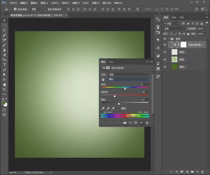
Task: Switch to the Channels tab
Action: (174, 17)
